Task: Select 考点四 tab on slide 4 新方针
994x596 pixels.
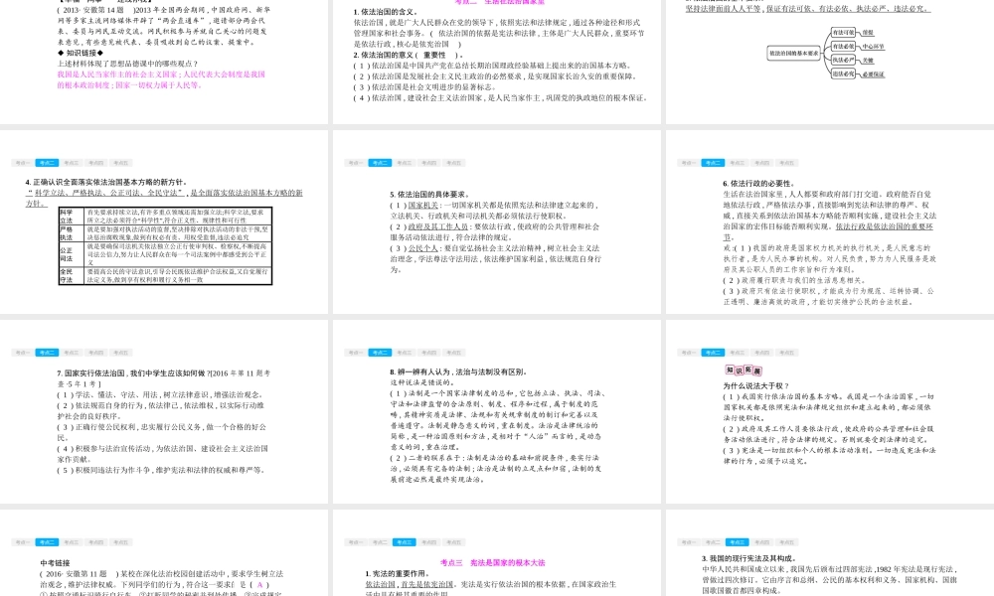Action: click(96, 163)
